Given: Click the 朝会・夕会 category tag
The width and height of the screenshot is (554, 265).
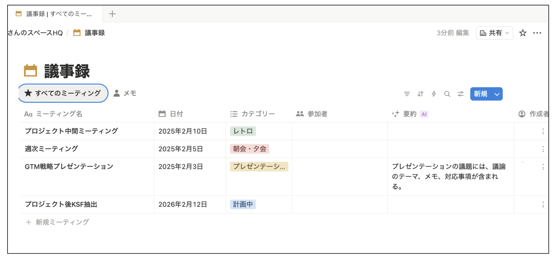Looking at the screenshot, I should 250,149.
